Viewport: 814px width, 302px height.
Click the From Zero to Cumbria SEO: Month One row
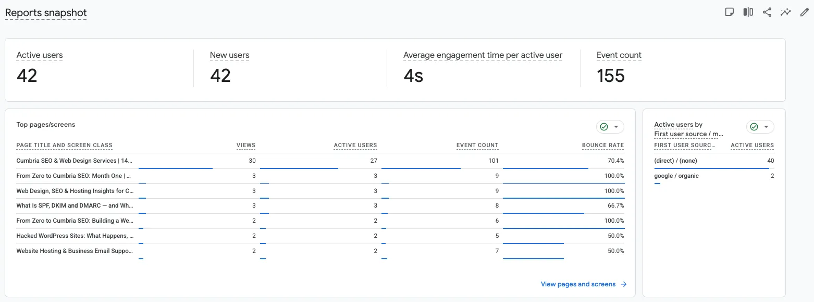[x=320, y=176]
